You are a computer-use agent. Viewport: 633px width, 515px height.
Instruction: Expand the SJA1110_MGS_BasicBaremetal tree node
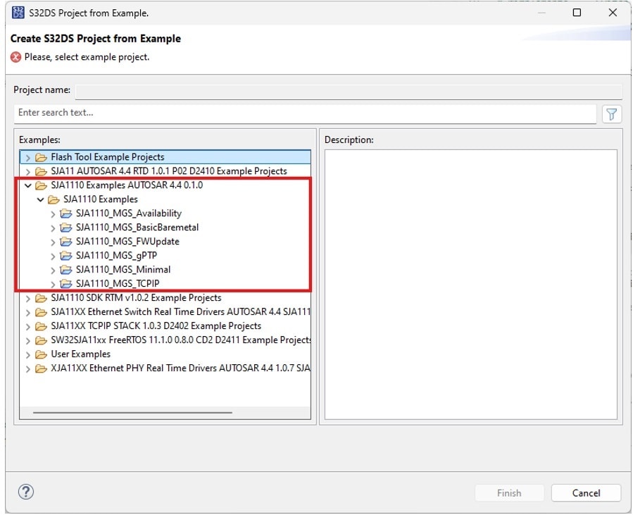coord(53,228)
